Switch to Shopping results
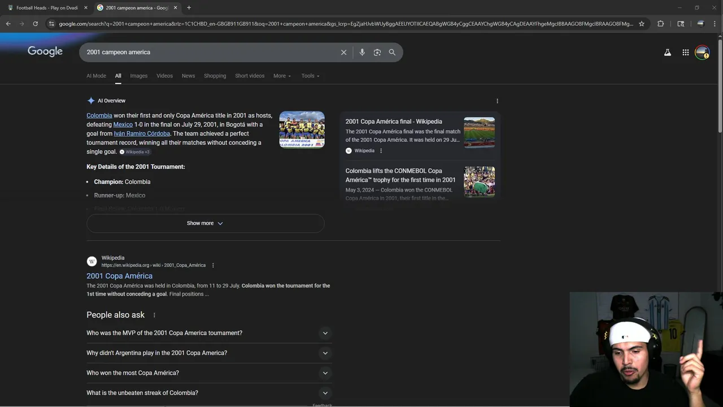The height and width of the screenshot is (407, 723). [215, 76]
